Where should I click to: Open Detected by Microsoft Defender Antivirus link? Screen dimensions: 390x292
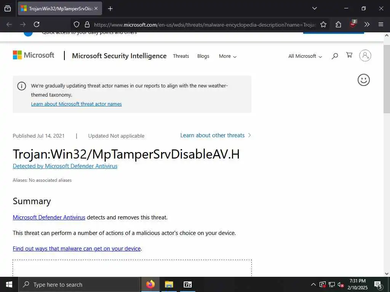[65, 166]
